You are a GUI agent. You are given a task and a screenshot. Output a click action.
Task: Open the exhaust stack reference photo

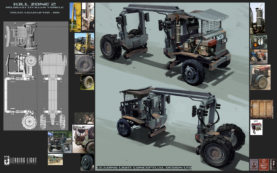(x=257, y=18)
